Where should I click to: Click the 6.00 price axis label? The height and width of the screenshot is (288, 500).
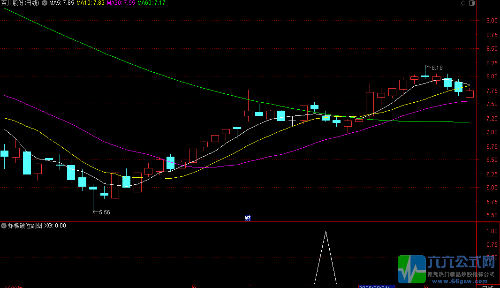tap(492, 188)
